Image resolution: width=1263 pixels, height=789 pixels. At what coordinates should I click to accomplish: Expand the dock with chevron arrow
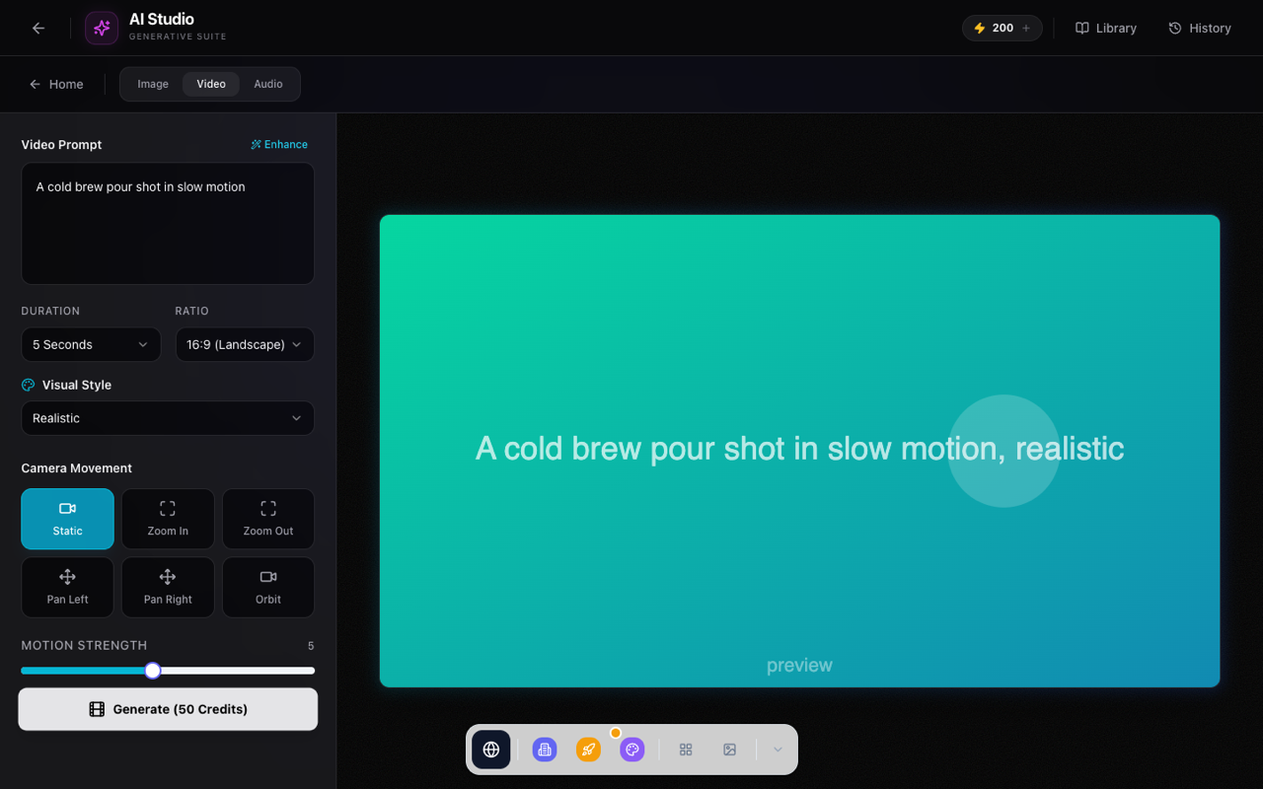click(778, 750)
